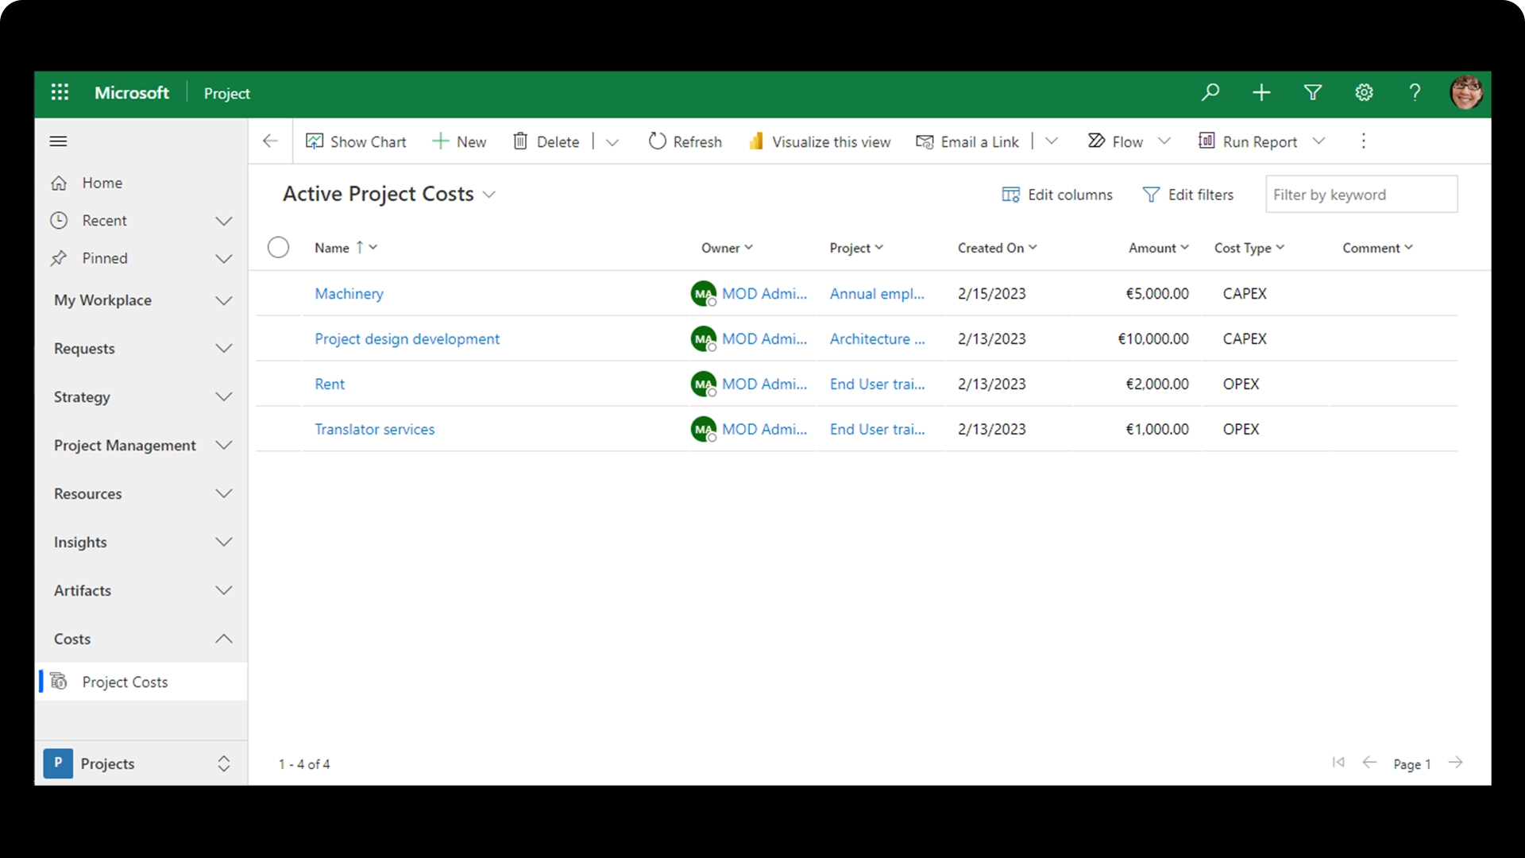Open the settings gear icon
1525x858 pixels.
(1364, 92)
